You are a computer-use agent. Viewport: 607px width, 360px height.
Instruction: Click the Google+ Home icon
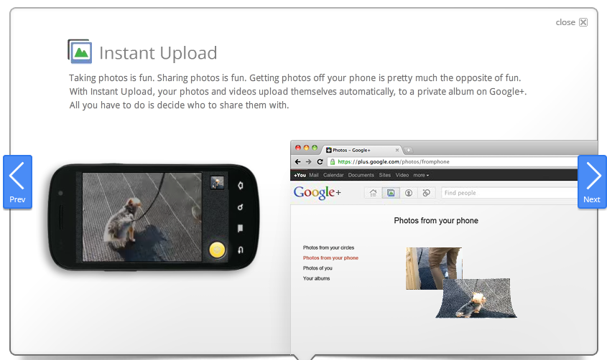point(374,193)
